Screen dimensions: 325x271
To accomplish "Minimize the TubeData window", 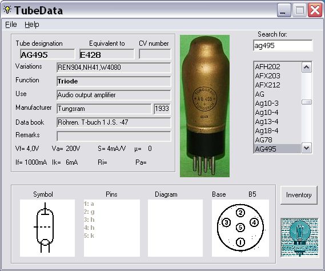I will point(284,10).
